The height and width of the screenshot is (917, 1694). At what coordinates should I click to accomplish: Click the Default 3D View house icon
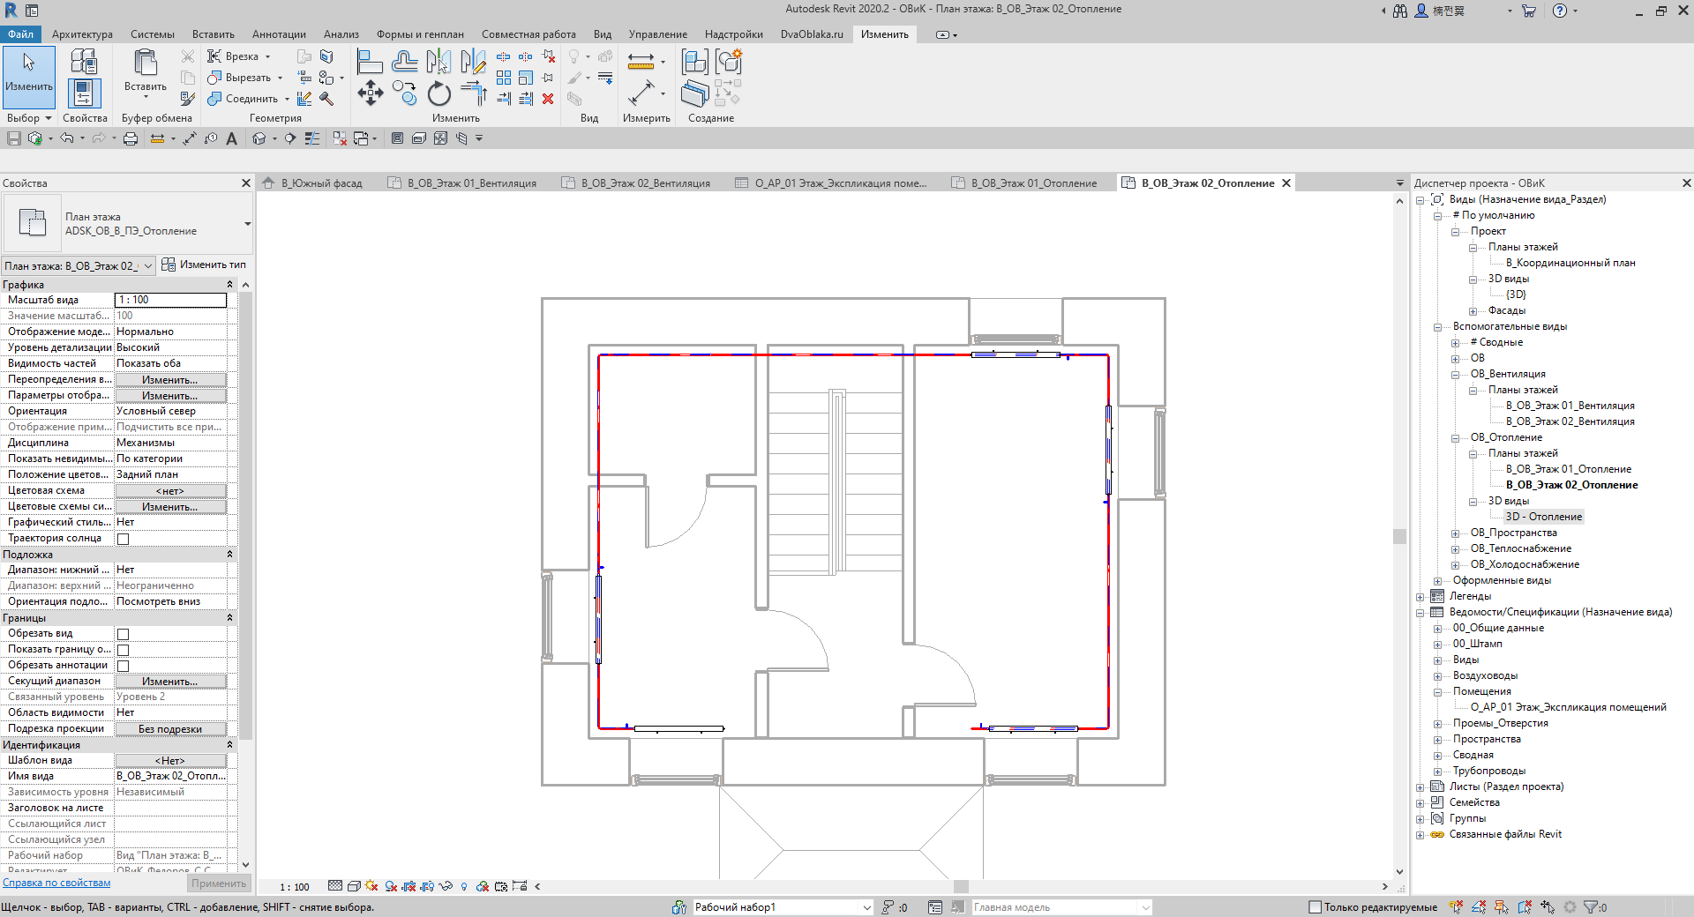(259, 138)
